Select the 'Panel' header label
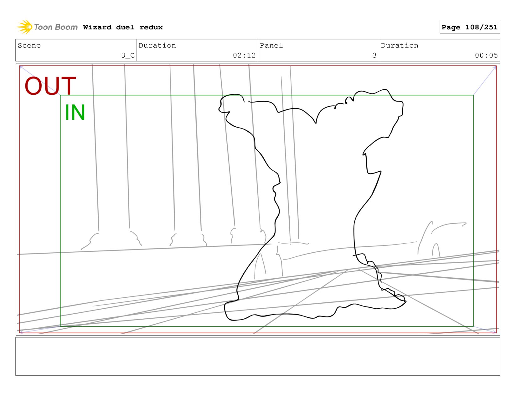The width and height of the screenshot is (516, 399). (271, 45)
